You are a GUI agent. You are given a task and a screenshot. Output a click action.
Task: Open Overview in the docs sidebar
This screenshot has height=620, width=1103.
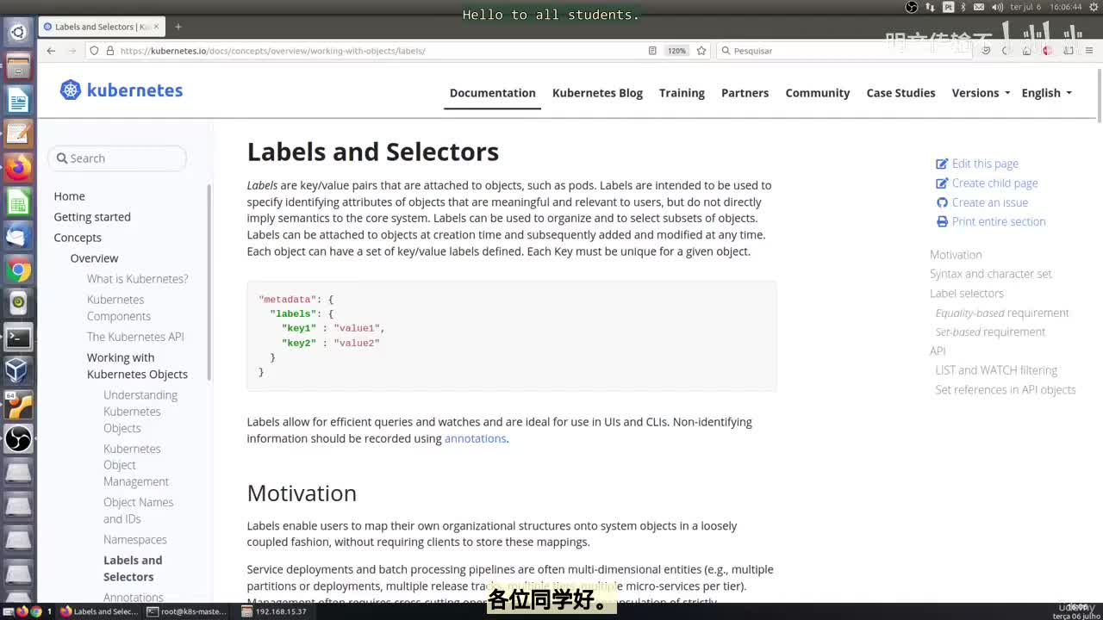click(95, 258)
